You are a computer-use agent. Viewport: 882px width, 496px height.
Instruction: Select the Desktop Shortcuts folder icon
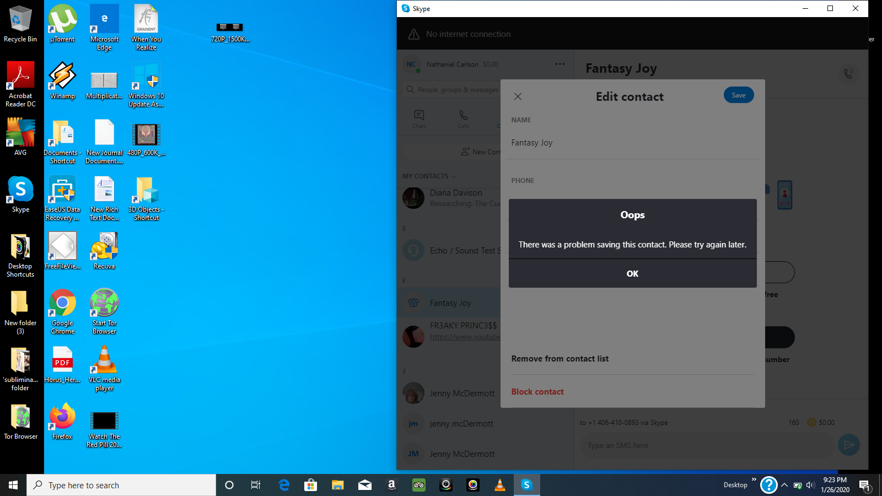[x=20, y=255]
